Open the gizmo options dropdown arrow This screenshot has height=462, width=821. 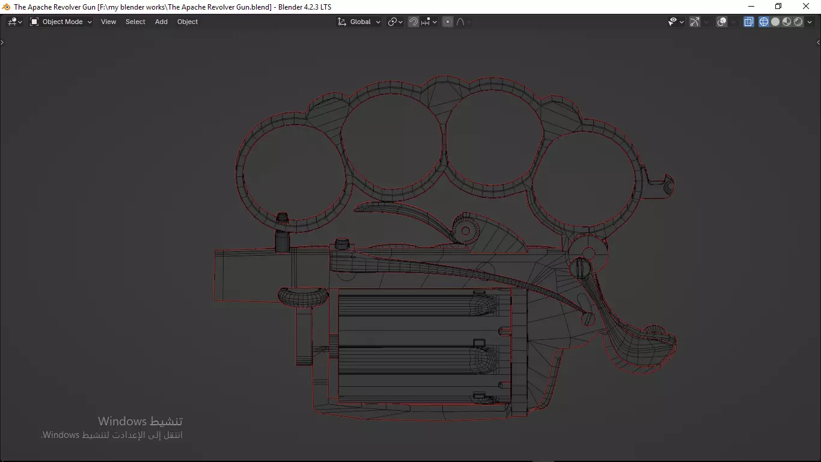point(706,22)
